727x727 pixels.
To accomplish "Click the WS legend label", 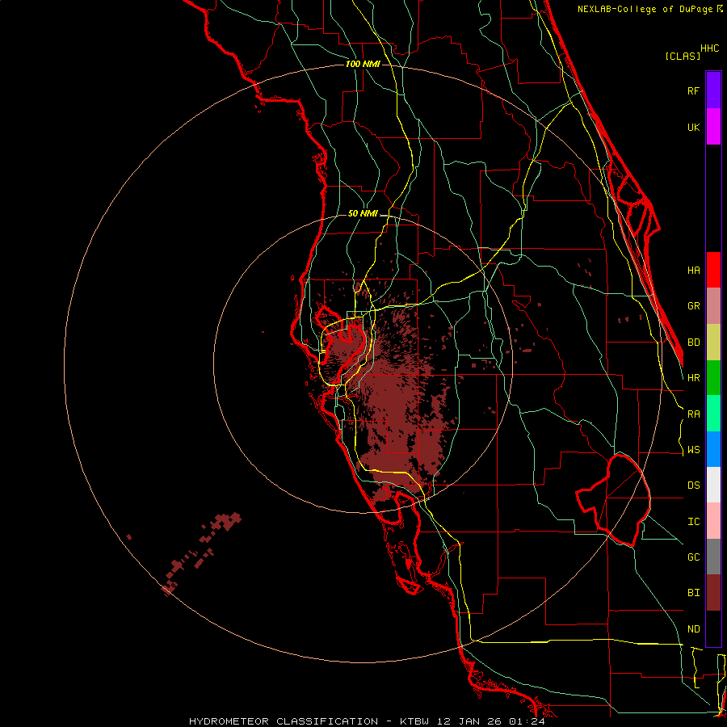I will 693,450.
